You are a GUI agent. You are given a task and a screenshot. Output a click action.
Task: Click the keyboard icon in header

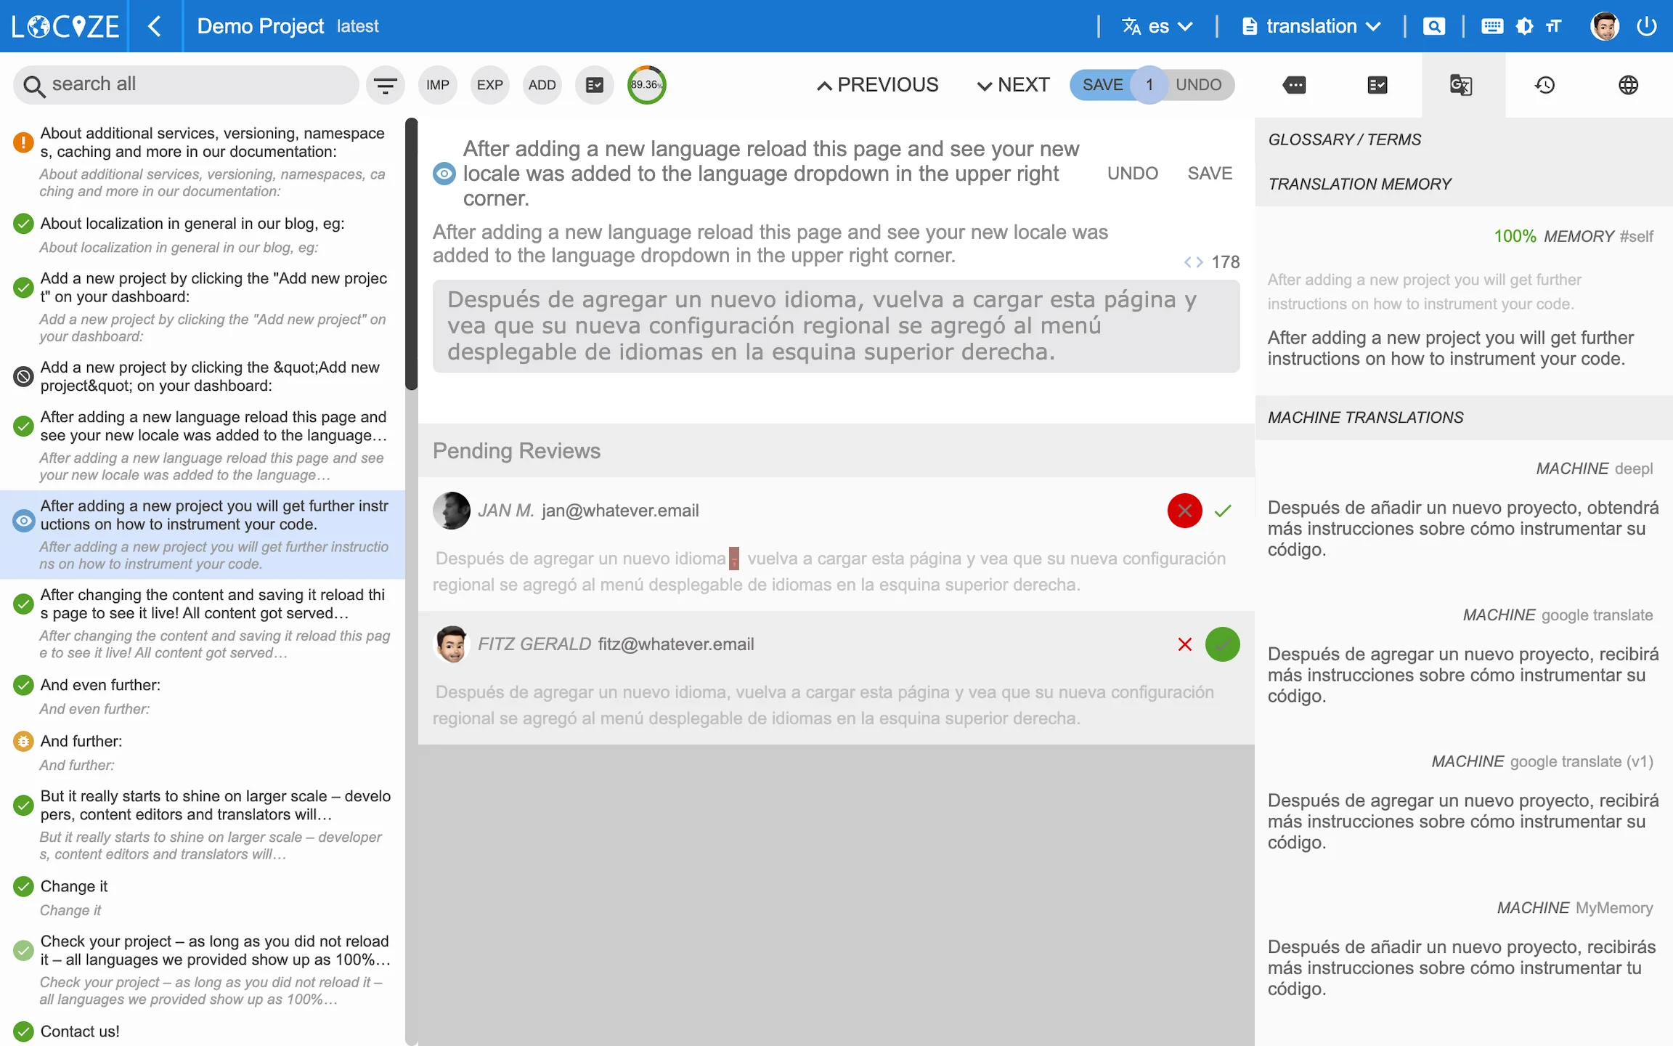pyautogui.click(x=1491, y=27)
